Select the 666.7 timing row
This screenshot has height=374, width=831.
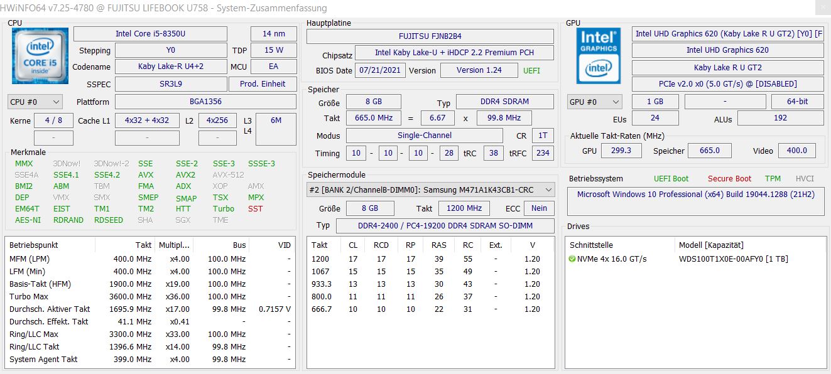tap(430, 309)
